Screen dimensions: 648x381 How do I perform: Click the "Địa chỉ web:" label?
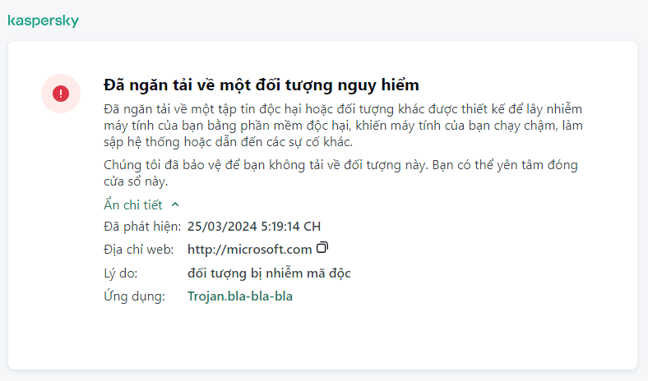(x=139, y=249)
